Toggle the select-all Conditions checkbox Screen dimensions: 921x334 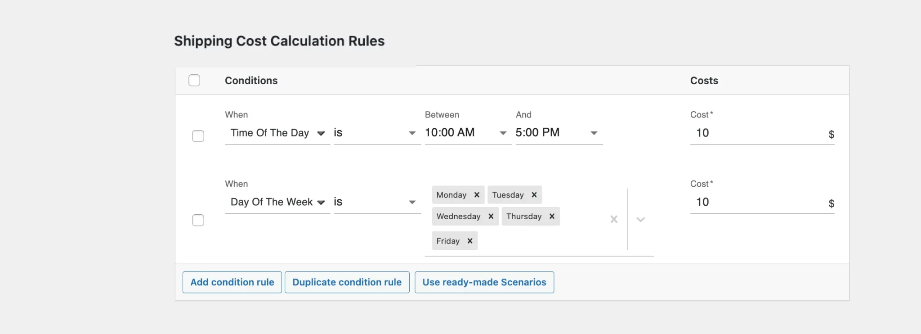[x=194, y=81]
